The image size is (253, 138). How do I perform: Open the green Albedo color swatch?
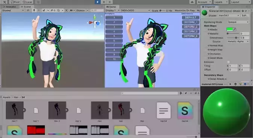[x=230, y=29]
